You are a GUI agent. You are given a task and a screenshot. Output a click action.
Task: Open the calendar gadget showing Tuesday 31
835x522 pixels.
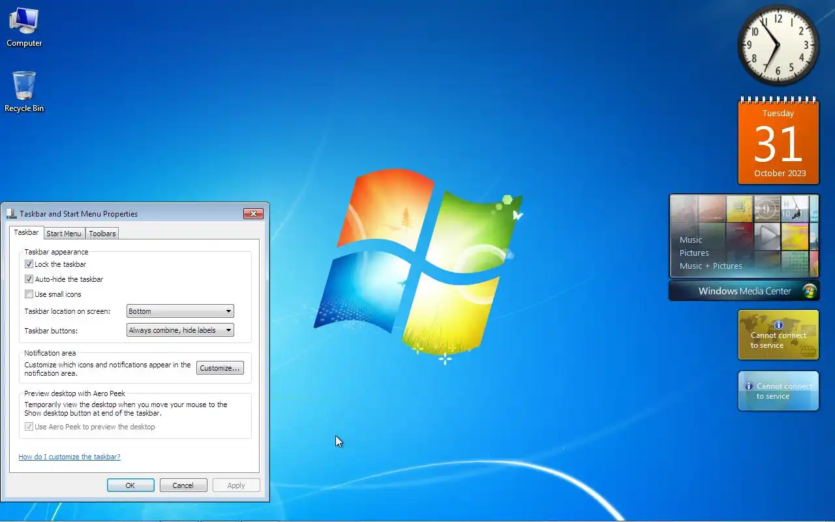pos(778,141)
